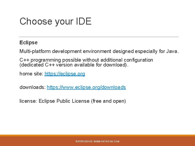Select the bold 'Eclipse' heading
This screenshot has height=146, width=195.
click(x=28, y=43)
